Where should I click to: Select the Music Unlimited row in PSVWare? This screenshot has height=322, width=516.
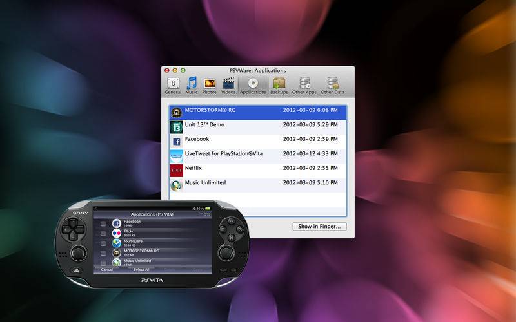(257, 185)
